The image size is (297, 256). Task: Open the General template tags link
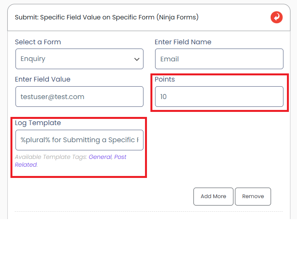100,157
